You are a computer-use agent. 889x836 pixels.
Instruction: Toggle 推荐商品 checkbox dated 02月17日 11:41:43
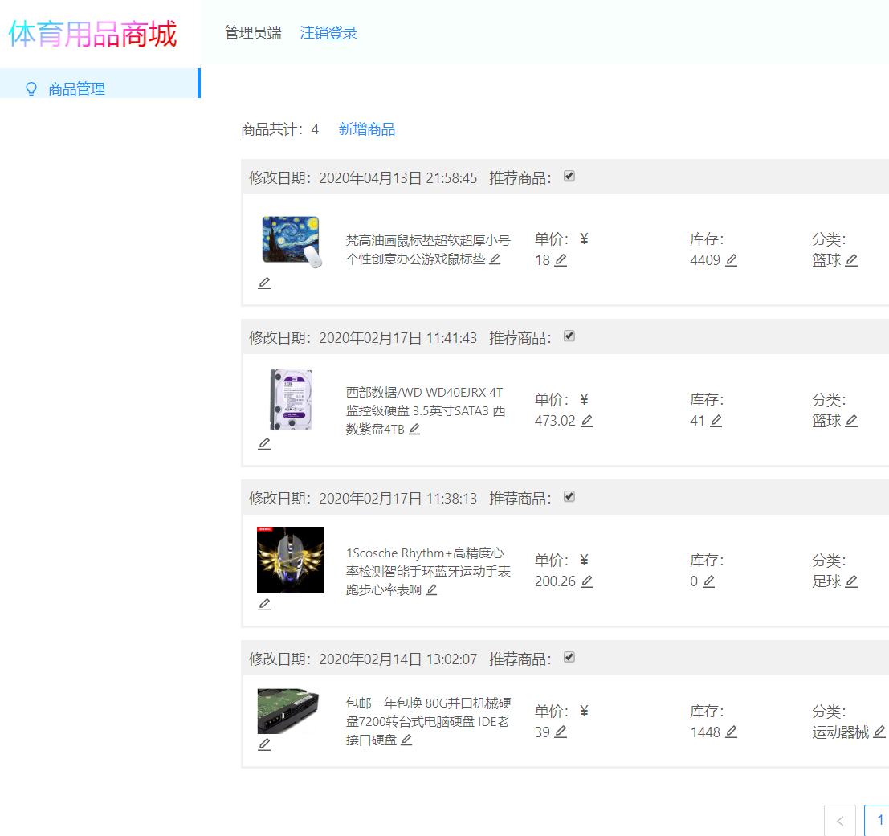coord(569,336)
